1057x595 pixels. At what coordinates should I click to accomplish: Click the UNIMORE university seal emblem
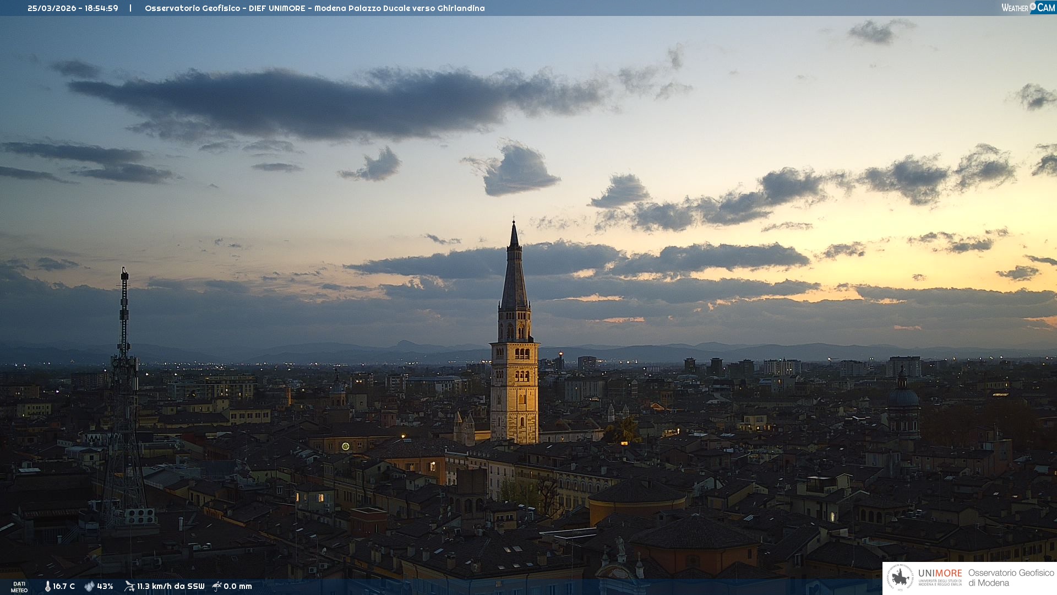(x=901, y=578)
